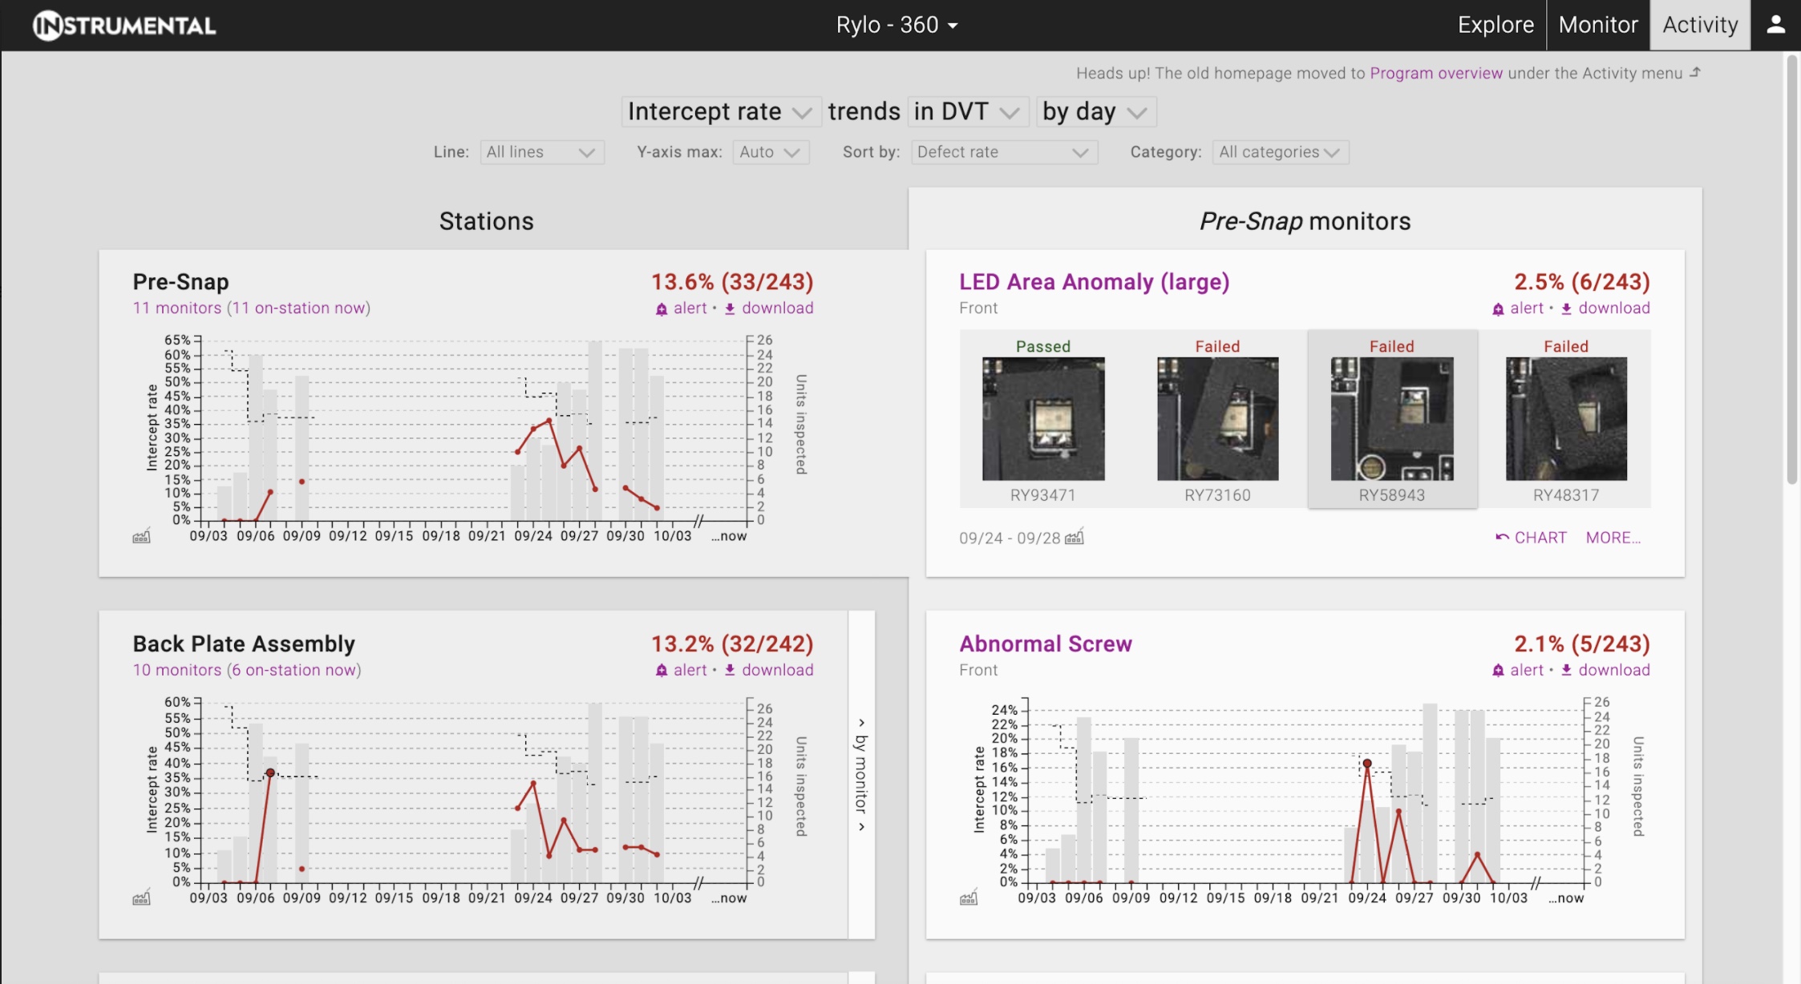The image size is (1801, 984).
Task: Click the Instrumental logo
Action: (124, 26)
